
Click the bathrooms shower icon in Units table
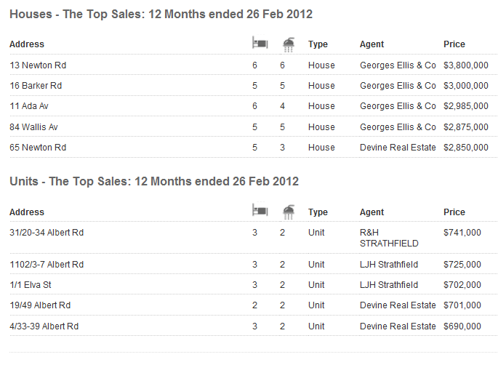(x=289, y=212)
